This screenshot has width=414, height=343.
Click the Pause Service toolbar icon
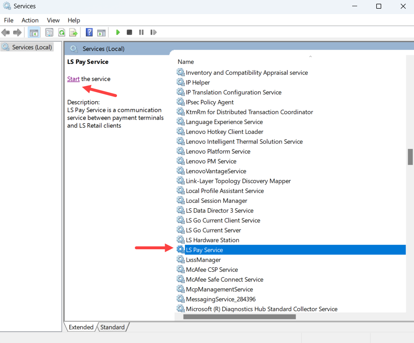click(141, 32)
